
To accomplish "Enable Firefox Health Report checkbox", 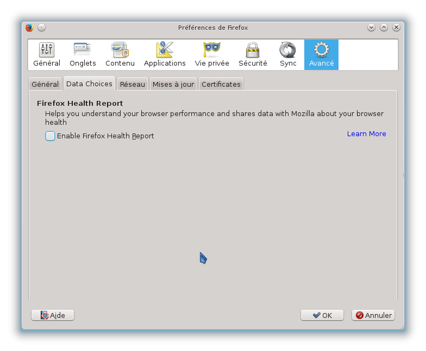I will (x=50, y=136).
